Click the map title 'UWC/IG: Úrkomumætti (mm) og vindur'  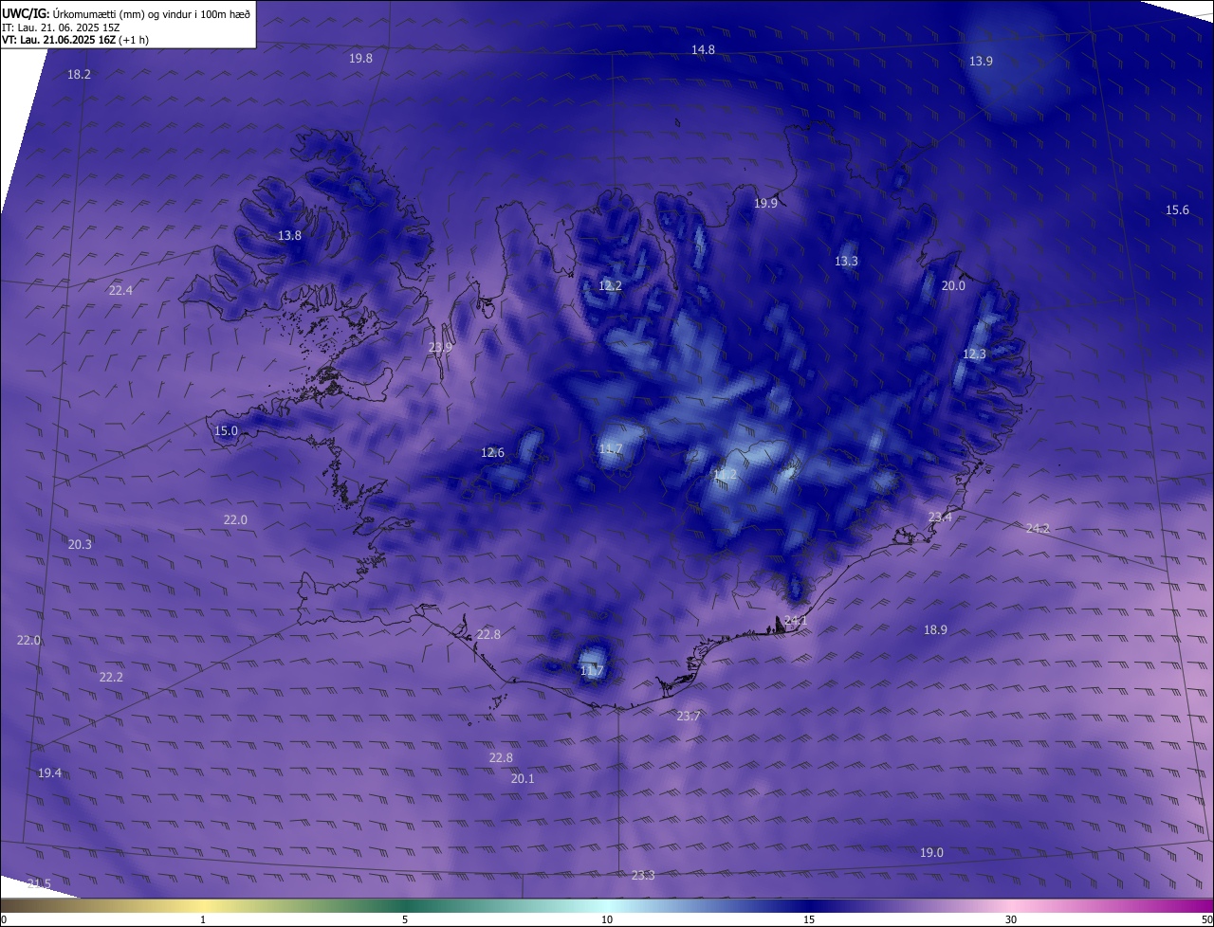126,13
